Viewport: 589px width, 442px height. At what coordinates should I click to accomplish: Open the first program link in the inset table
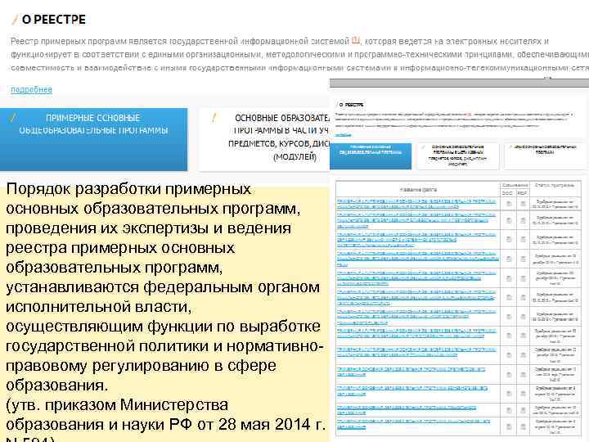coord(416,203)
